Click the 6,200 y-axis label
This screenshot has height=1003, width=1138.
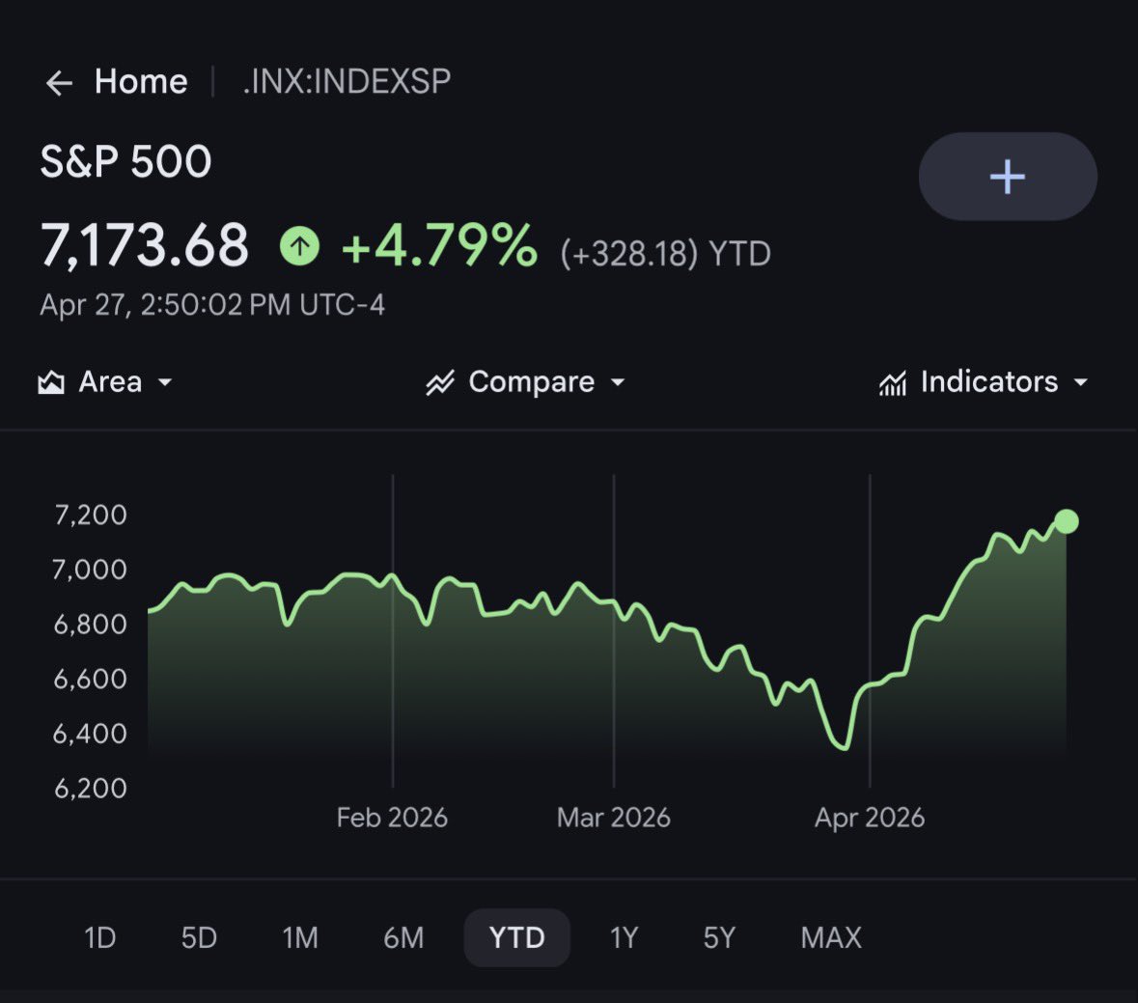pos(91,788)
